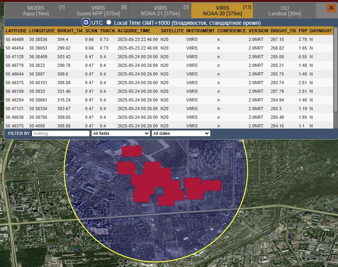Sort by VERSION column header
Screen dimensions: 338x267
tap(258, 31)
